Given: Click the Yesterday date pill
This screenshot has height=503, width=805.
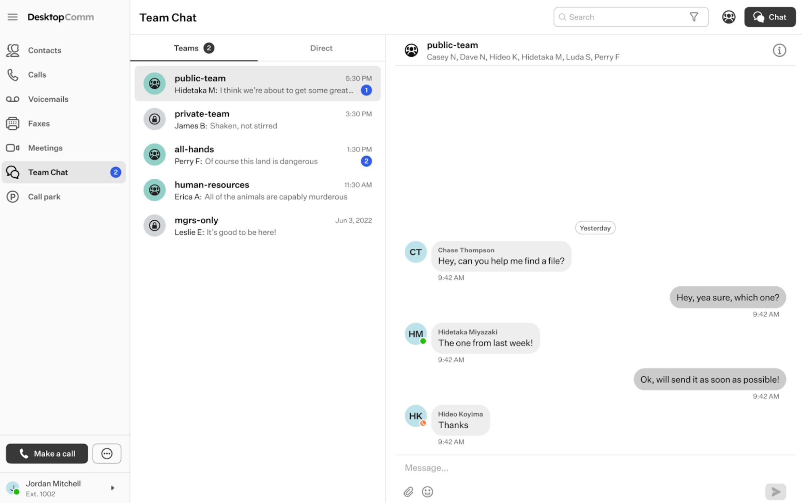Looking at the screenshot, I should (x=595, y=228).
